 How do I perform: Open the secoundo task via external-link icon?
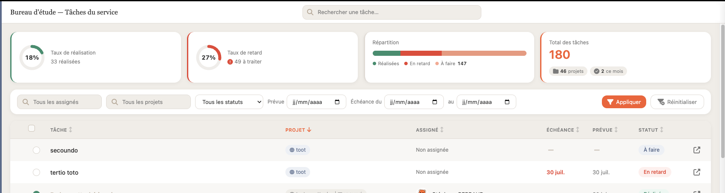697,150
